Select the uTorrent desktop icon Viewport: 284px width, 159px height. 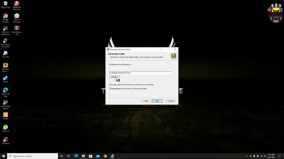5,129
